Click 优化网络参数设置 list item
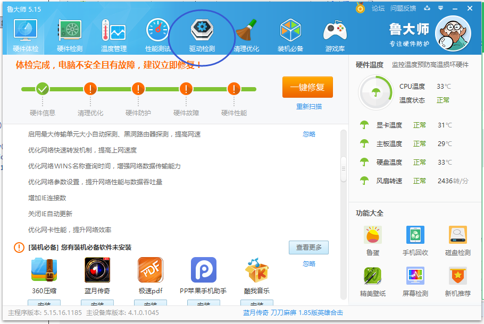 point(95,182)
